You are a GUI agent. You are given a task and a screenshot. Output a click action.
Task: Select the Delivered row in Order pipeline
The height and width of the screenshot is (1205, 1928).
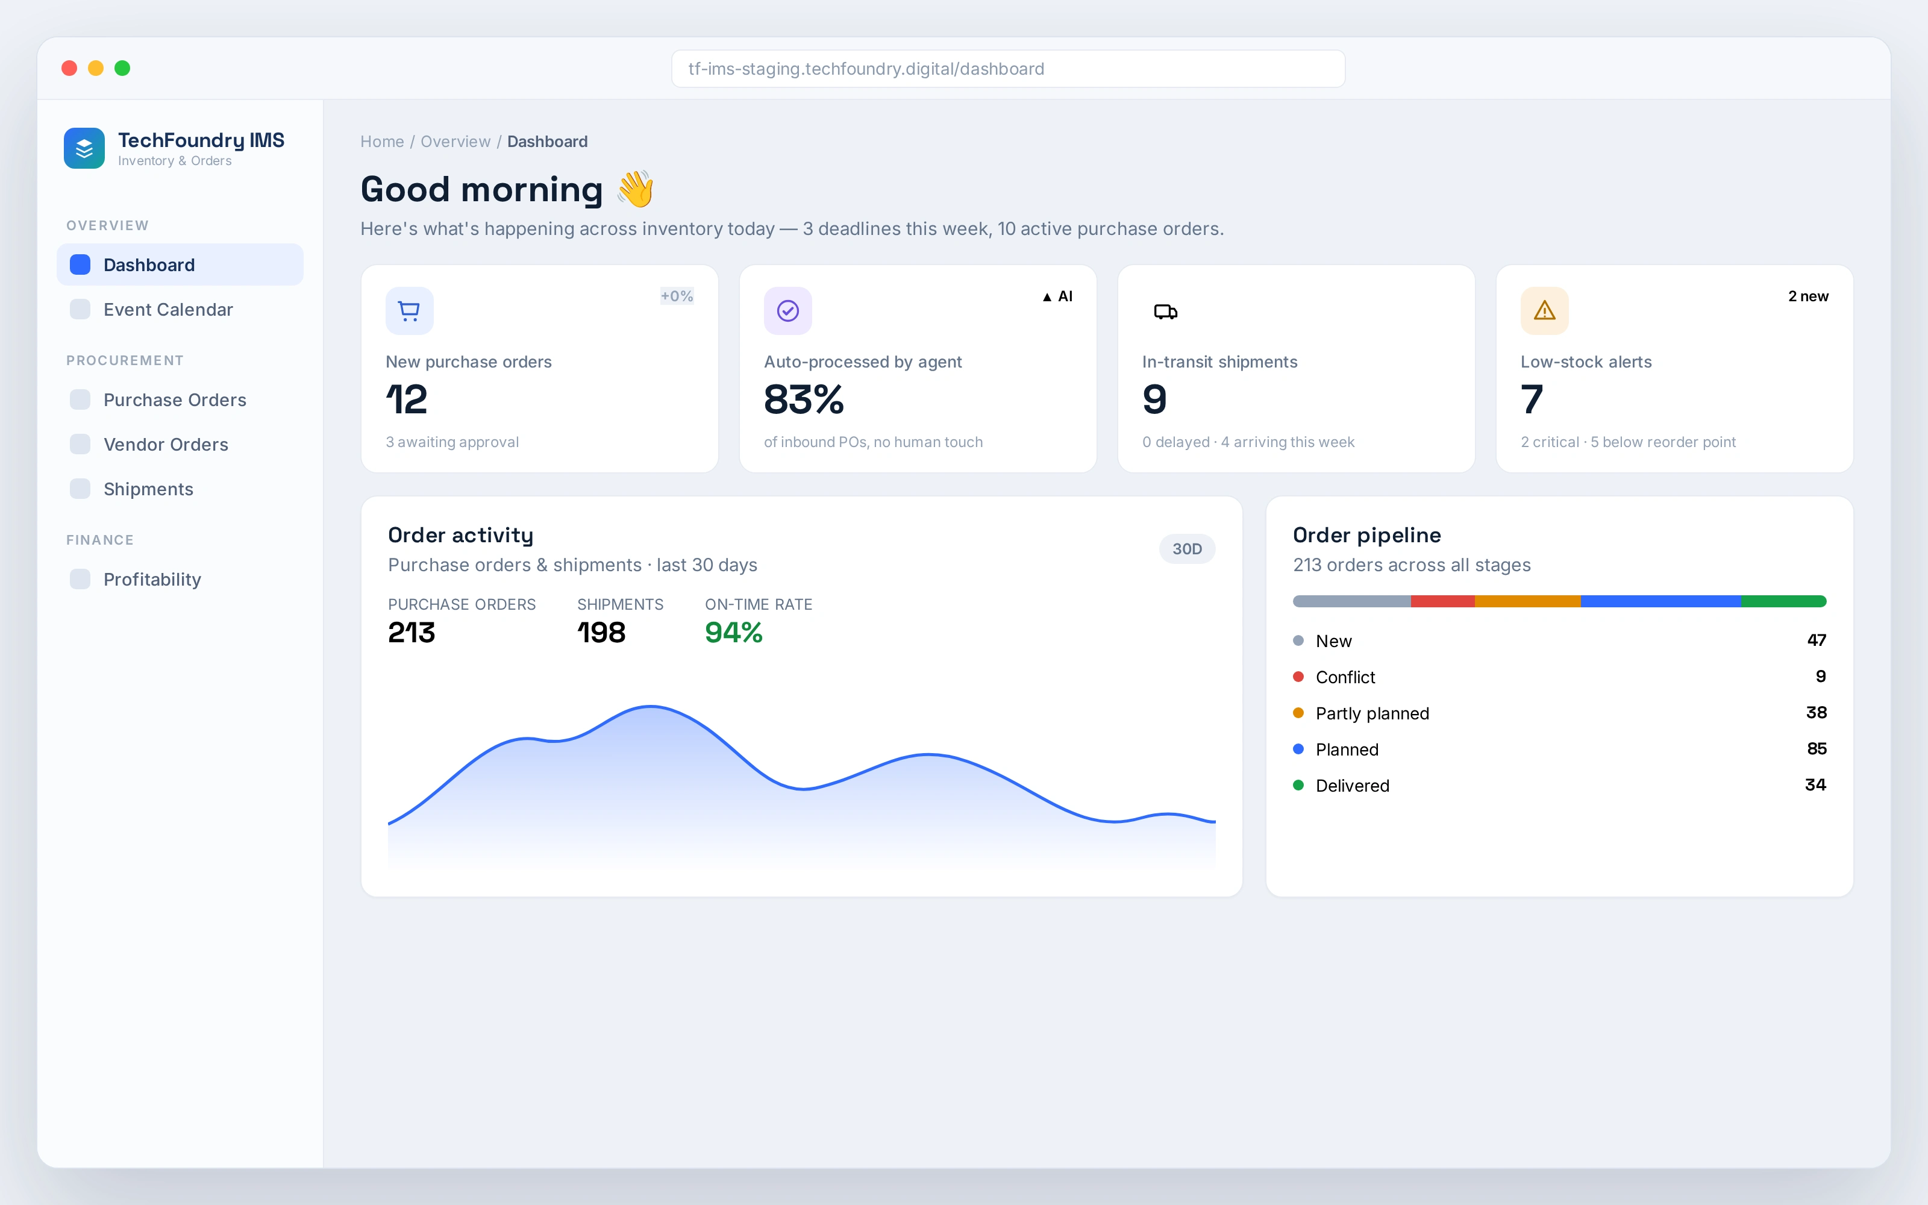(x=1559, y=786)
